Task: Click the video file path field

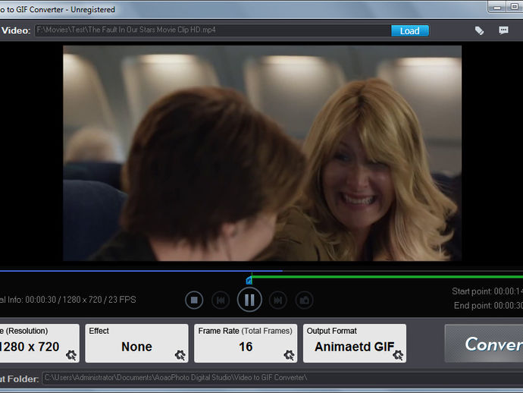Action: coord(212,30)
